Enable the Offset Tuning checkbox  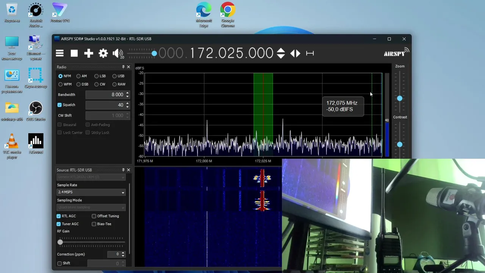[x=94, y=216]
